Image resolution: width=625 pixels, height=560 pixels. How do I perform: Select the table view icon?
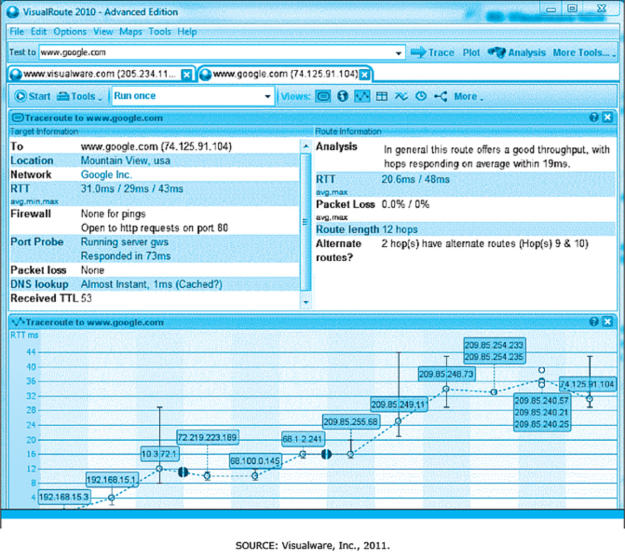tap(382, 96)
